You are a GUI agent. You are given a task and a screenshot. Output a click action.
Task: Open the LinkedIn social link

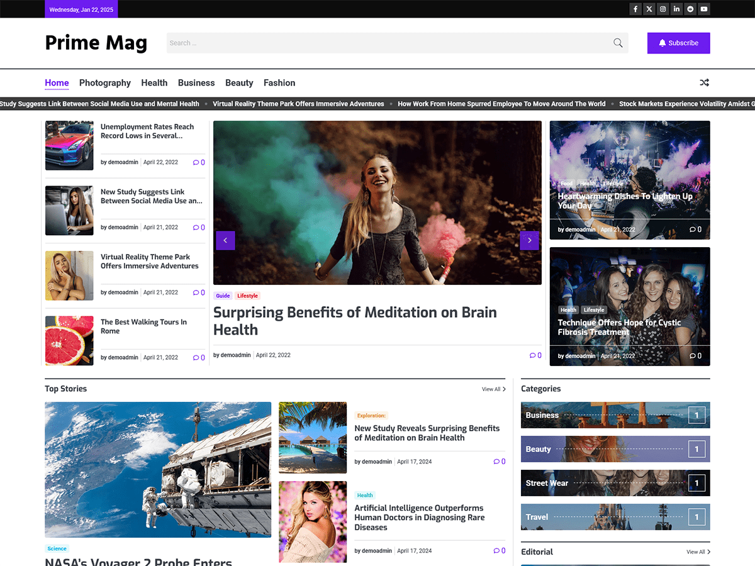coord(677,9)
